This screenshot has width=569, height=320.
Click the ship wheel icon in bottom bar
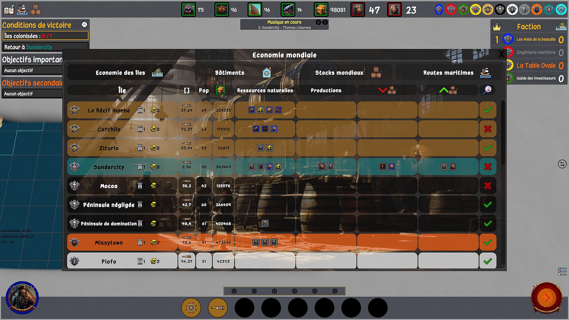coord(191,308)
